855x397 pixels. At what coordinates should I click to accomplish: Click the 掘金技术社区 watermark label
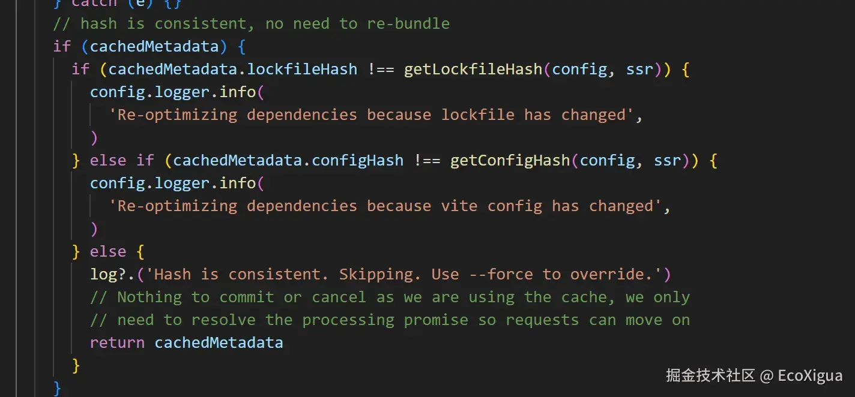point(710,375)
